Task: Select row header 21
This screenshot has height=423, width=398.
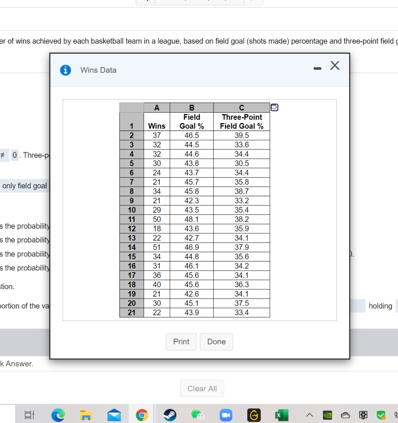Action: 132,313
